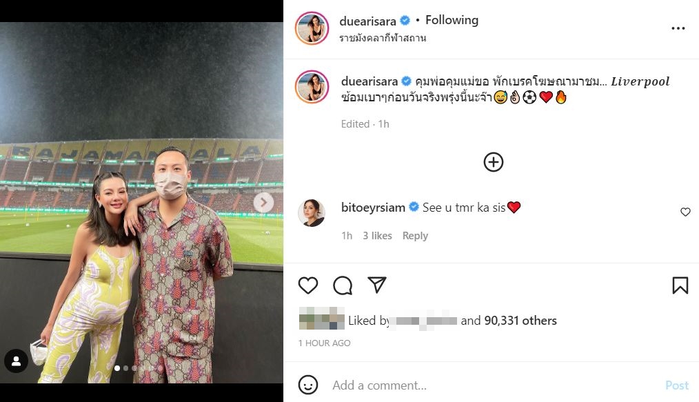
Task: Open the stadium location link
Action: click(x=383, y=38)
